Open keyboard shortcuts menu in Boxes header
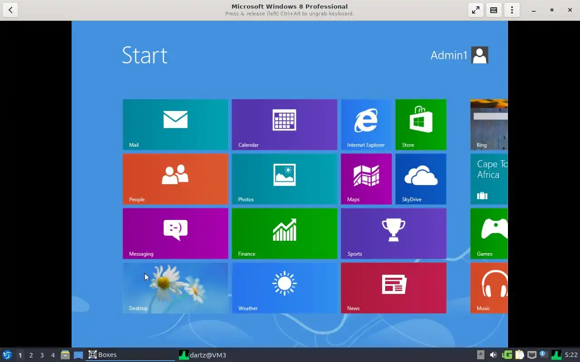The height and width of the screenshot is (362, 580). (x=494, y=10)
